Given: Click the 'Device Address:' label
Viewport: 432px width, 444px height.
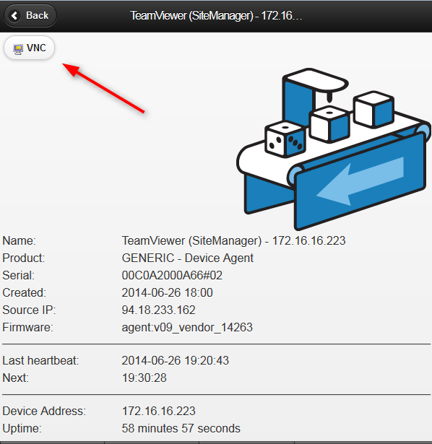Looking at the screenshot, I should tap(44, 411).
